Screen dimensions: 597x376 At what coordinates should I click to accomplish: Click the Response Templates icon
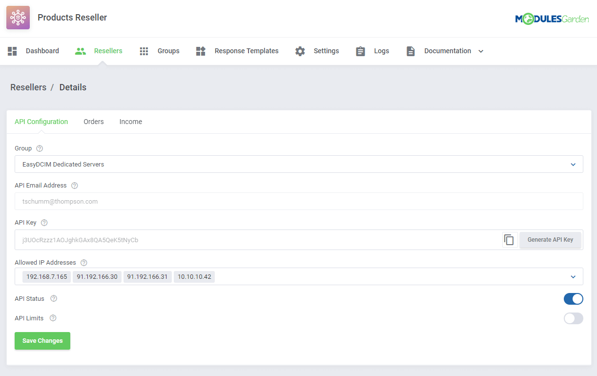click(201, 51)
